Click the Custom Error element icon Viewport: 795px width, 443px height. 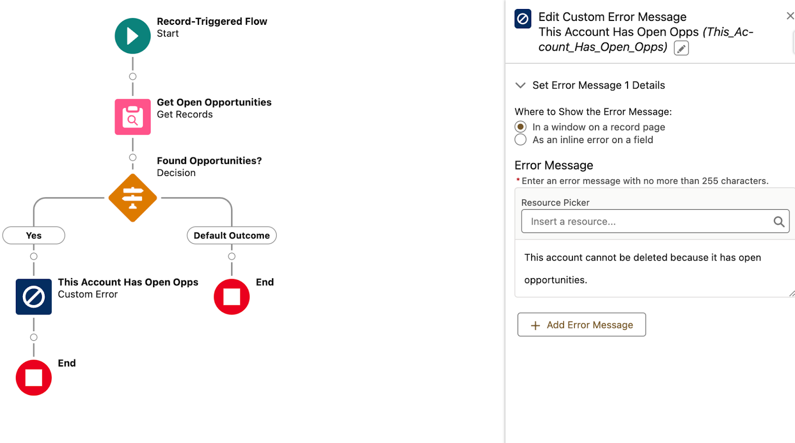click(34, 297)
